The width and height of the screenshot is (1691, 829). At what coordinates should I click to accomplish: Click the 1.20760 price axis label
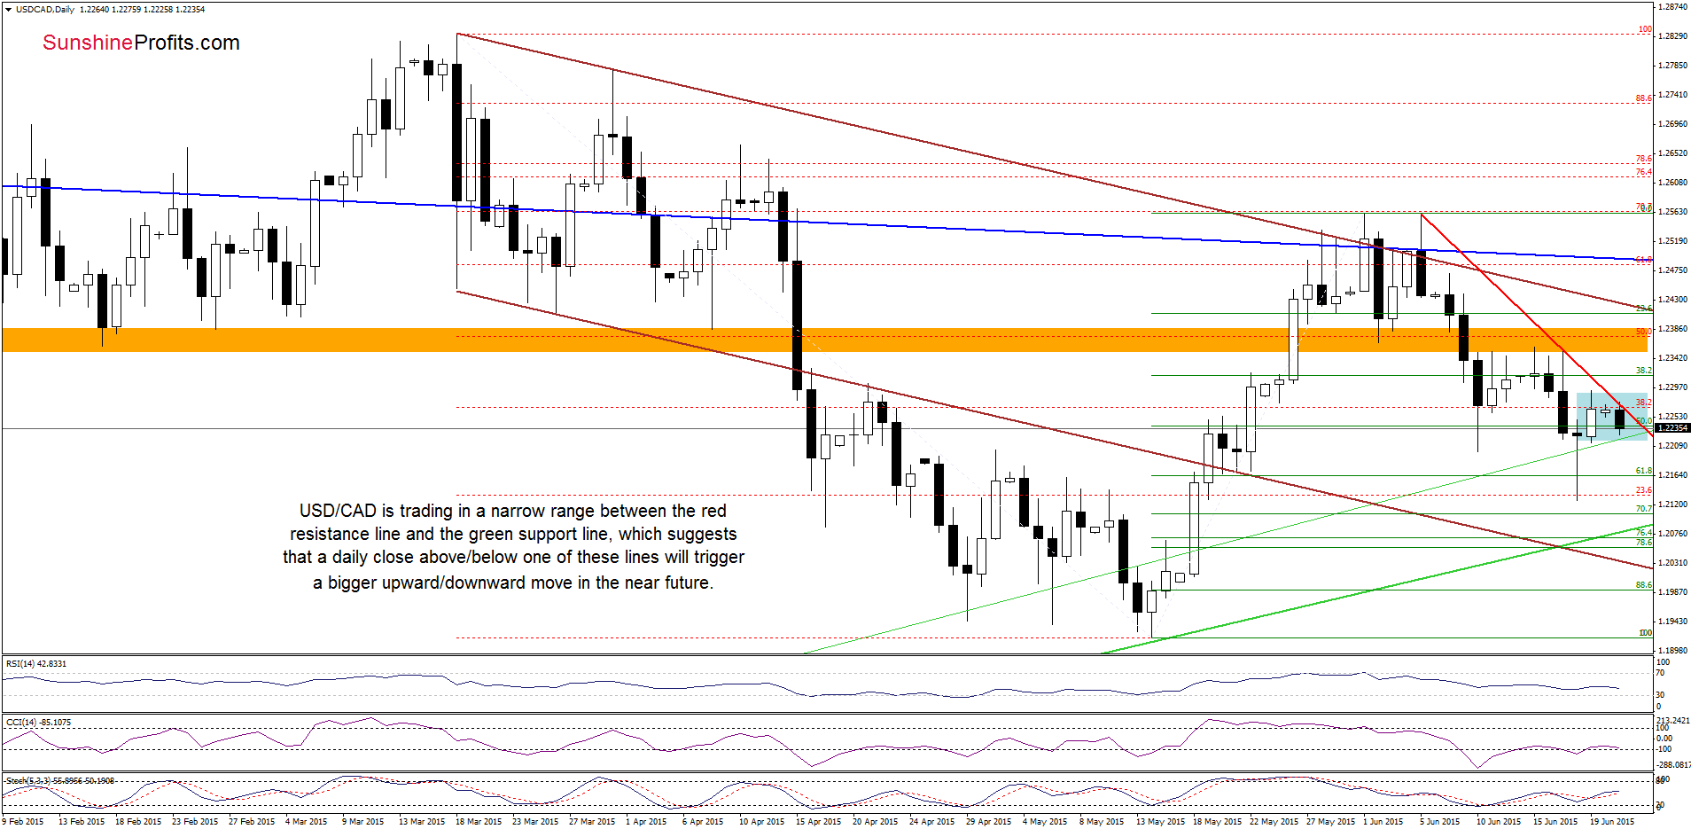1672,533
